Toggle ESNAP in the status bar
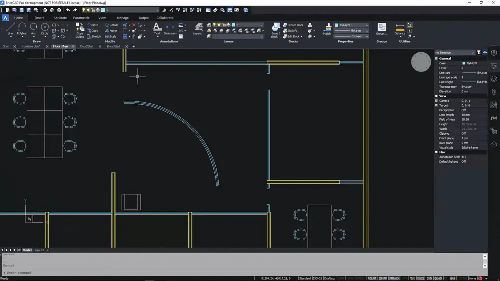 tap(383, 278)
